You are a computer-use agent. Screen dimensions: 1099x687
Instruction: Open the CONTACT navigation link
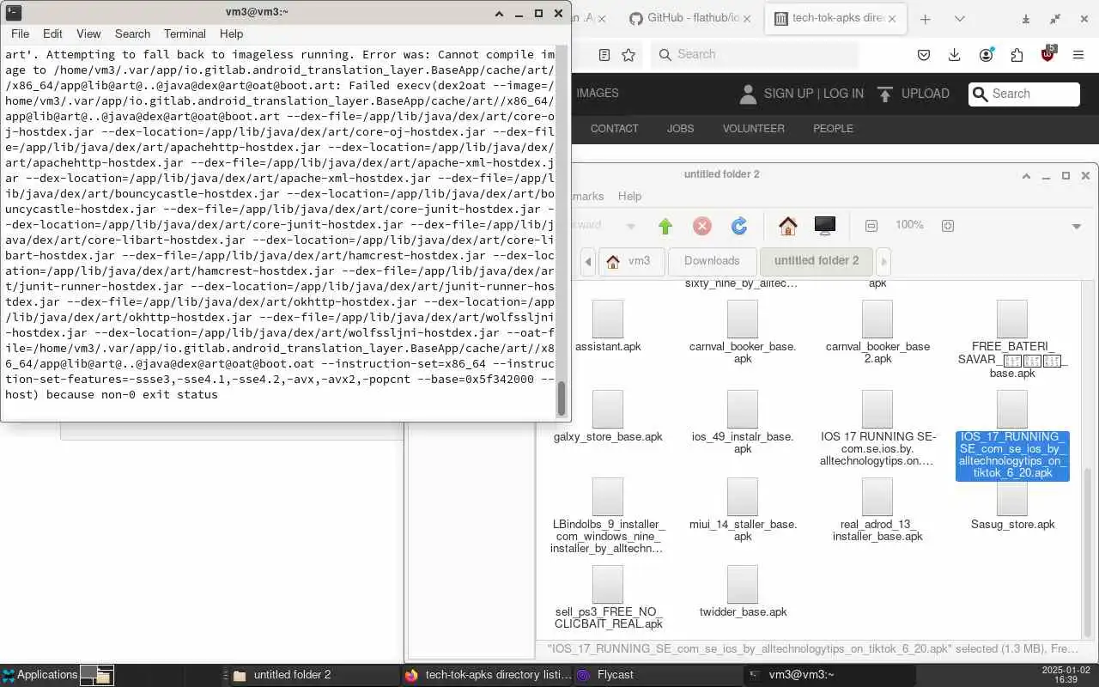tap(614, 129)
